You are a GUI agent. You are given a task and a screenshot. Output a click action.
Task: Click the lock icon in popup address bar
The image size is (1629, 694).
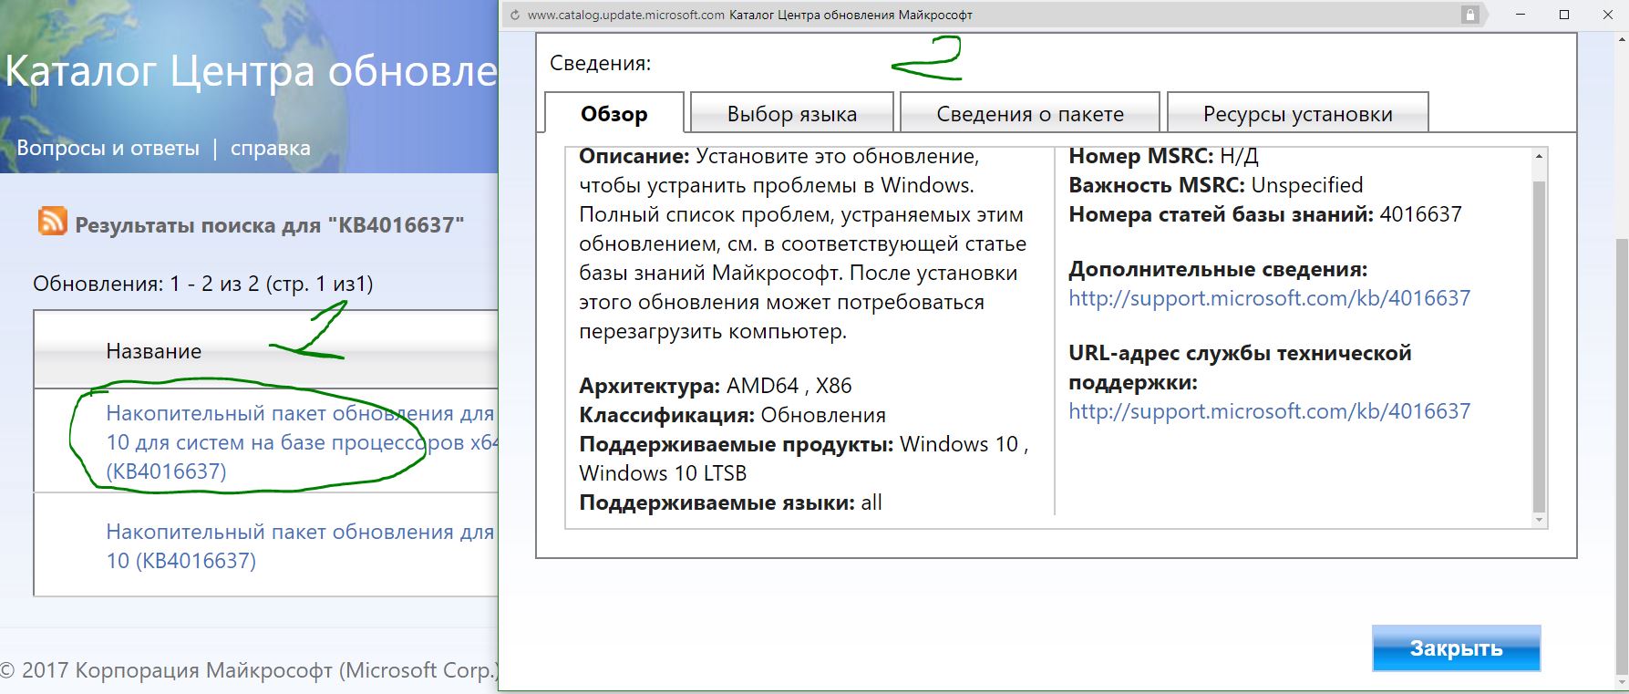[x=1469, y=15]
